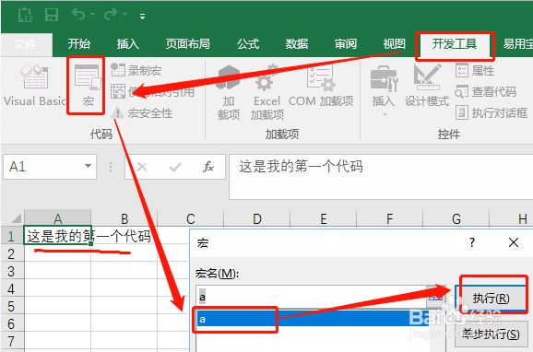Screen dimensions: 533x352
Task: Run 执行对话框 command
Action: click(492, 112)
